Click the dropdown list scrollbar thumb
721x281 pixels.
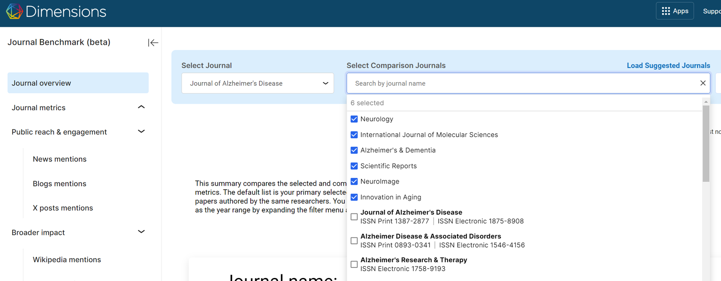point(706,144)
